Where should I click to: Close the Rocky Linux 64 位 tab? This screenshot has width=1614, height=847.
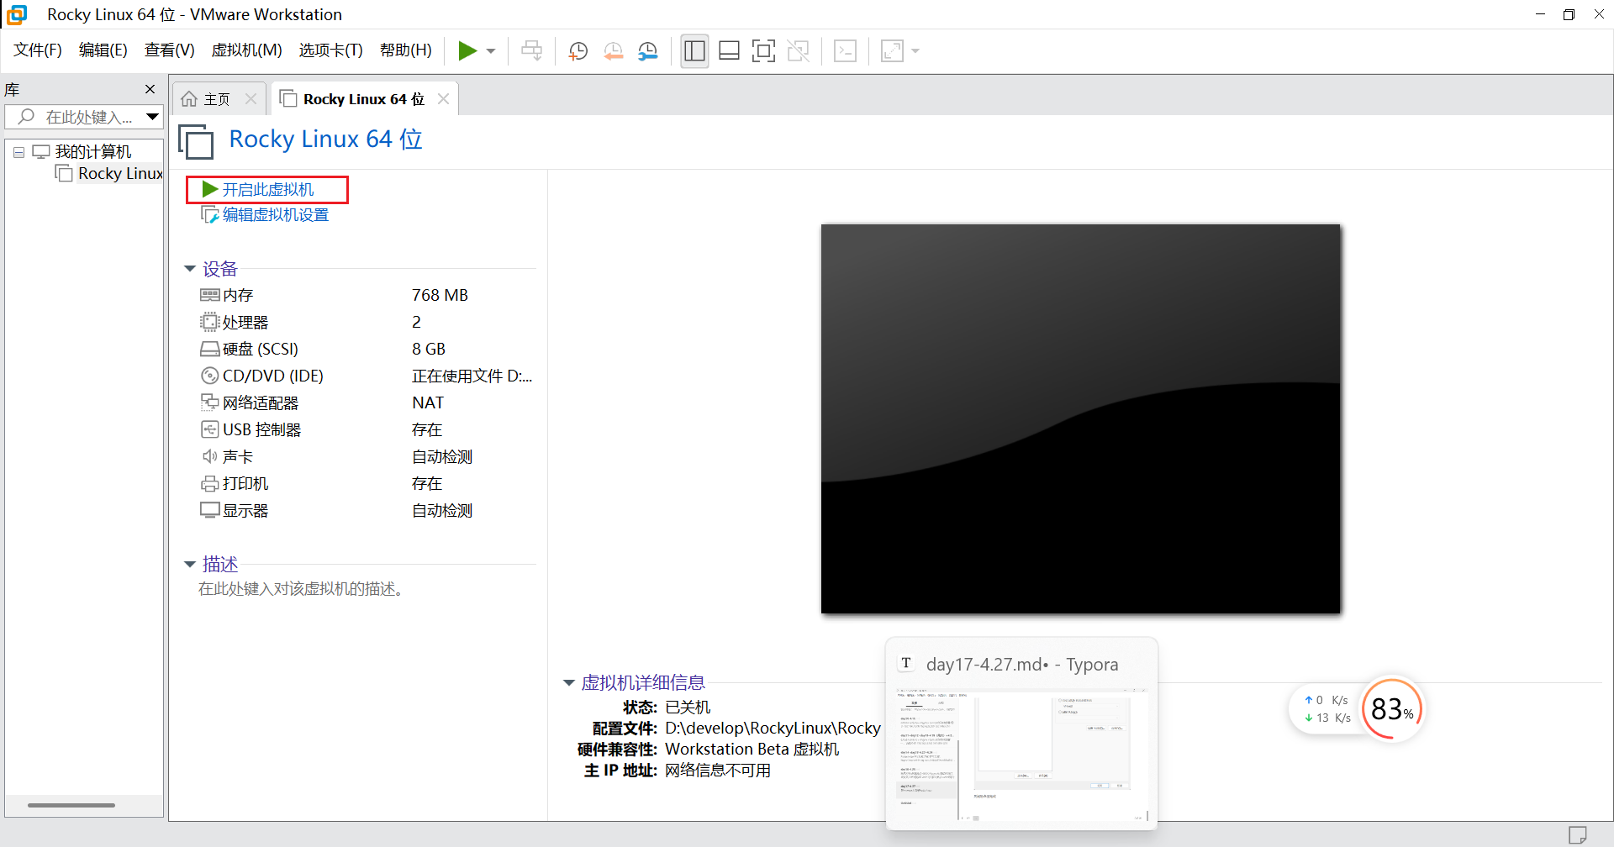[443, 99]
